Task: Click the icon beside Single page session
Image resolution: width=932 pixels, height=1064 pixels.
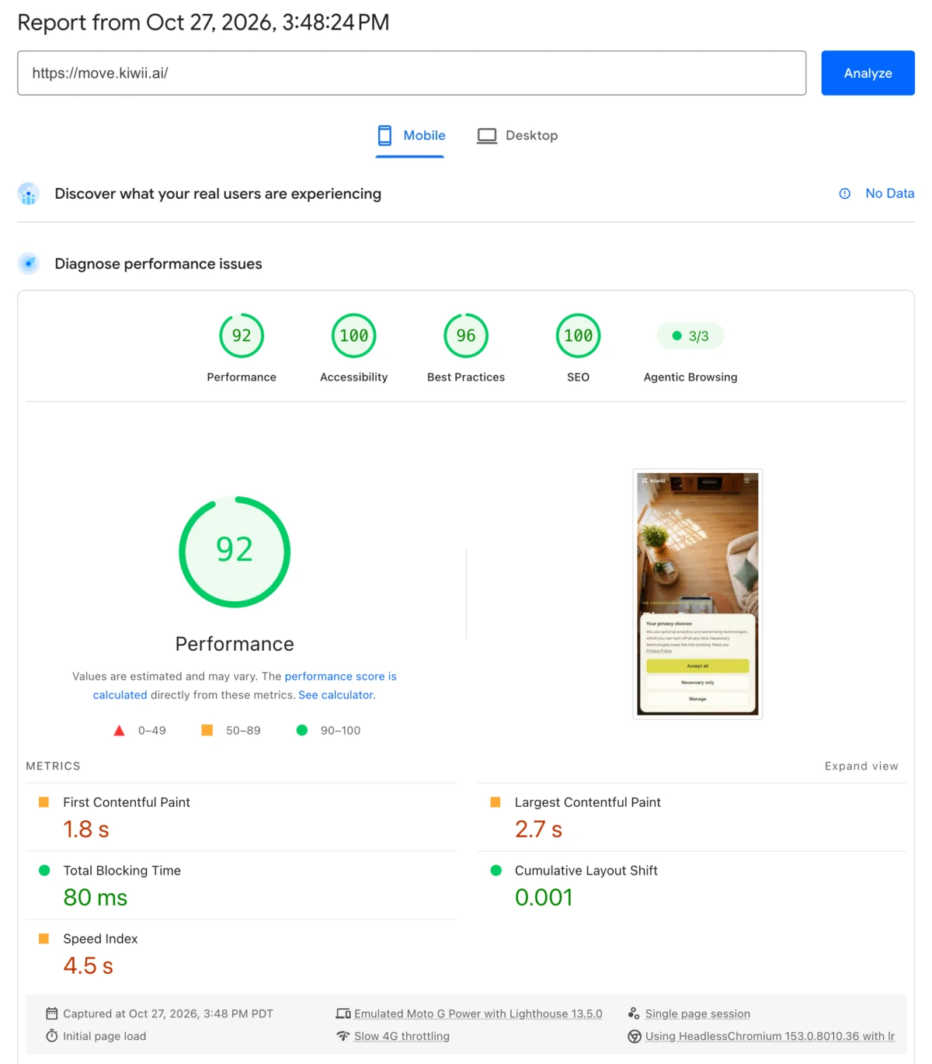Action: coord(634,1014)
